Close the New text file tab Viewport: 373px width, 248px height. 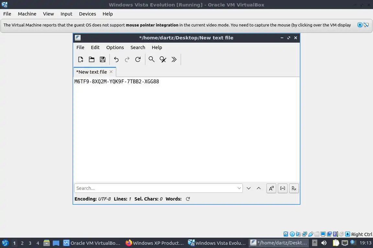(111, 72)
